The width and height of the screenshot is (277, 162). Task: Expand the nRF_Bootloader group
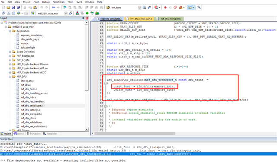[10, 56]
